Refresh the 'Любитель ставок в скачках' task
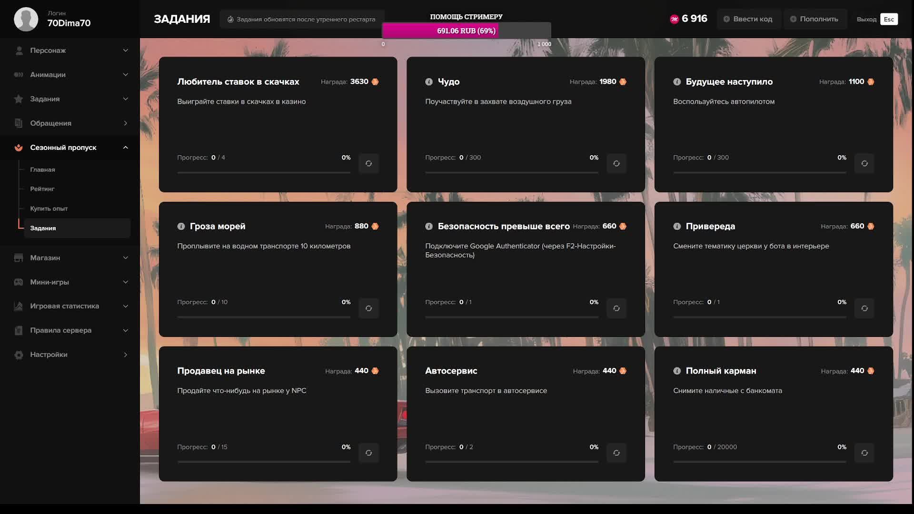This screenshot has height=514, width=914. point(368,164)
